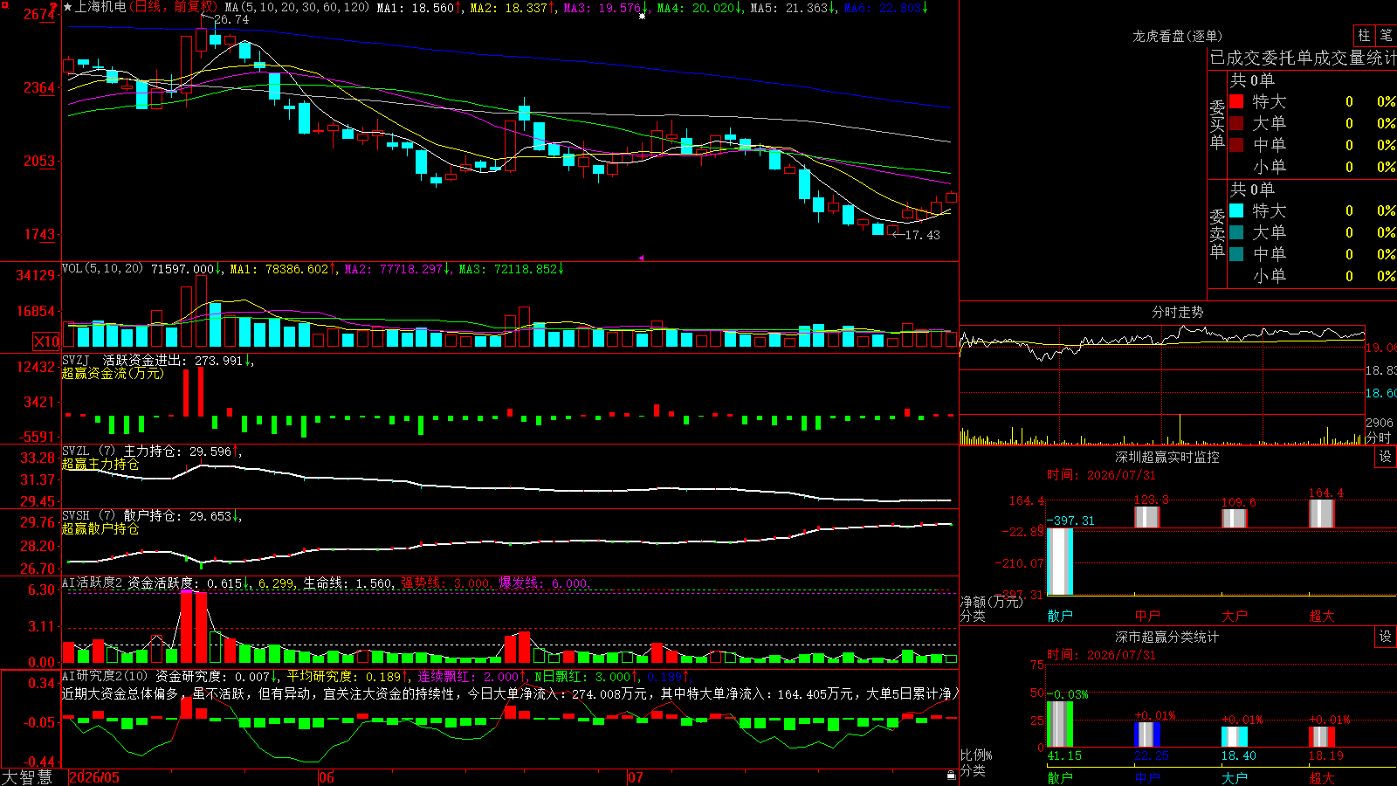Viewport: 1397px width, 786px height.
Task: Switch 龙虎看盘 to 柱 view
Action: pos(1364,35)
